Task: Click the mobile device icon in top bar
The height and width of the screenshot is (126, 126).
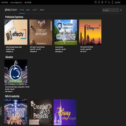Action: pos(112,2)
